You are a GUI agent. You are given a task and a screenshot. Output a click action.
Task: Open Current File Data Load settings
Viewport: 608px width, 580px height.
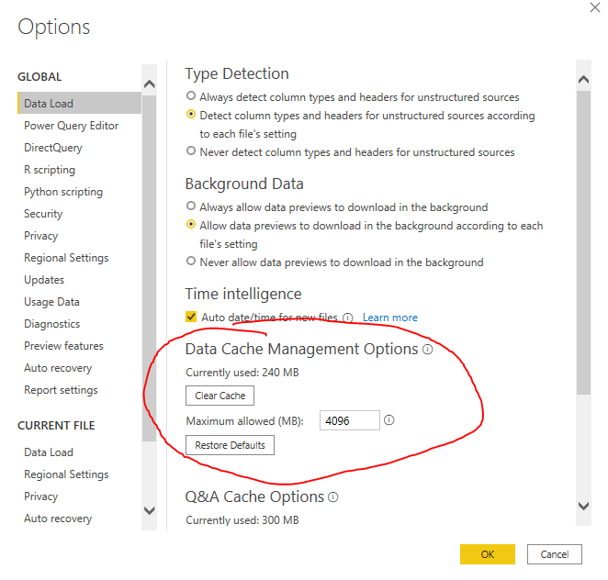click(x=49, y=452)
